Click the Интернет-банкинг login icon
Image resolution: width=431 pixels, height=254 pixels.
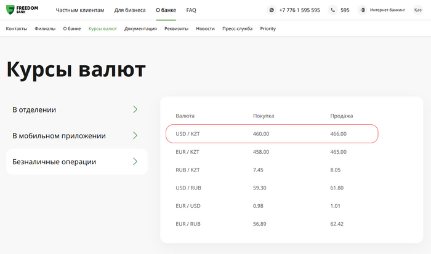[x=362, y=10]
